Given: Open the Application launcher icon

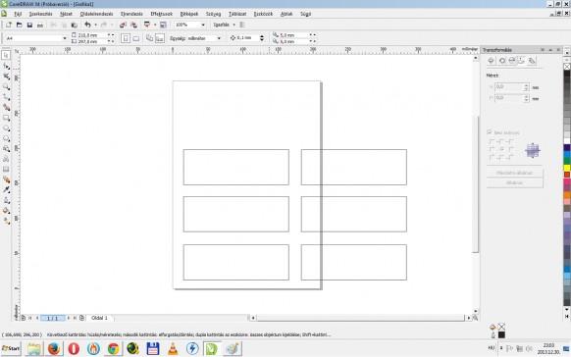Looking at the screenshot, I should pos(147,25).
